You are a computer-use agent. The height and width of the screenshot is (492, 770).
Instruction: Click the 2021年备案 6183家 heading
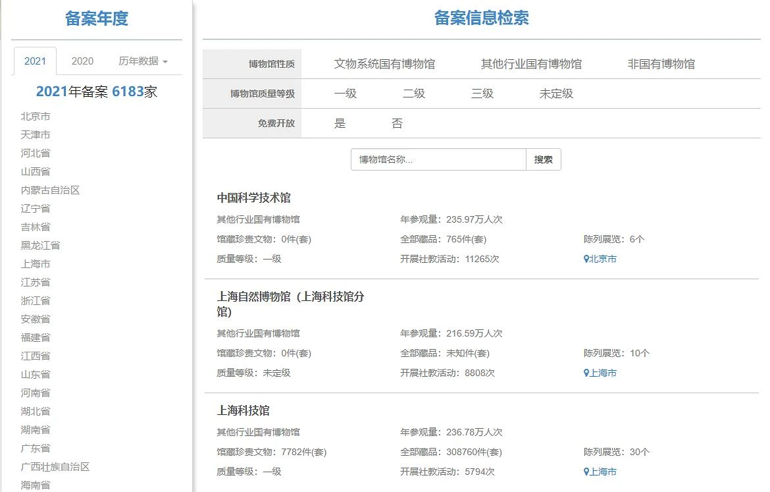tap(97, 92)
